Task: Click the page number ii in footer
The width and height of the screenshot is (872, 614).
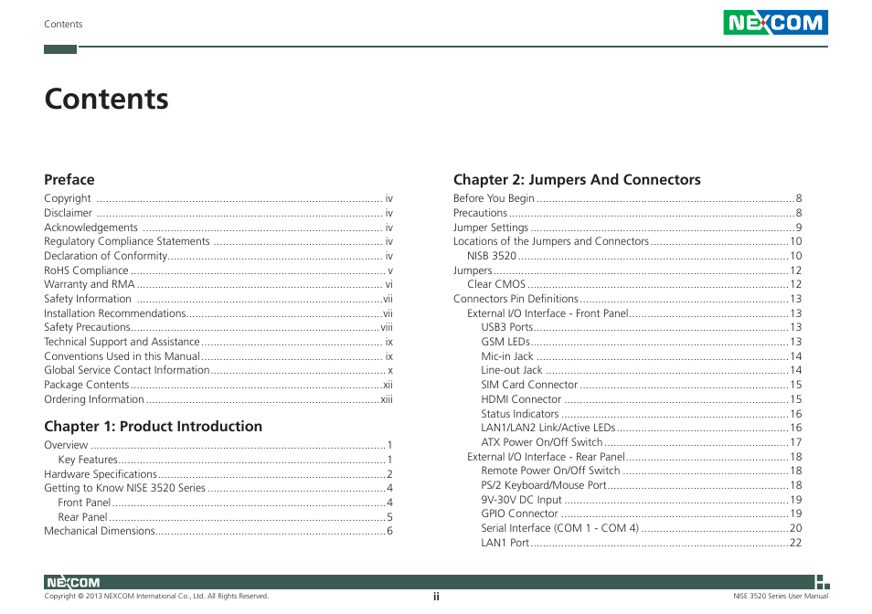Action: pyautogui.click(x=436, y=597)
